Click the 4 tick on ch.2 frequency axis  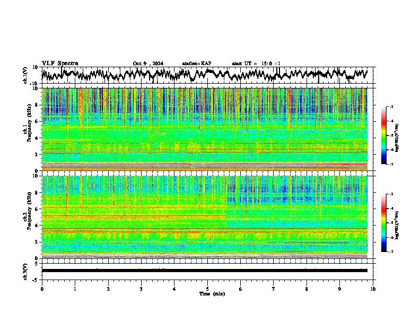[x=37, y=226]
